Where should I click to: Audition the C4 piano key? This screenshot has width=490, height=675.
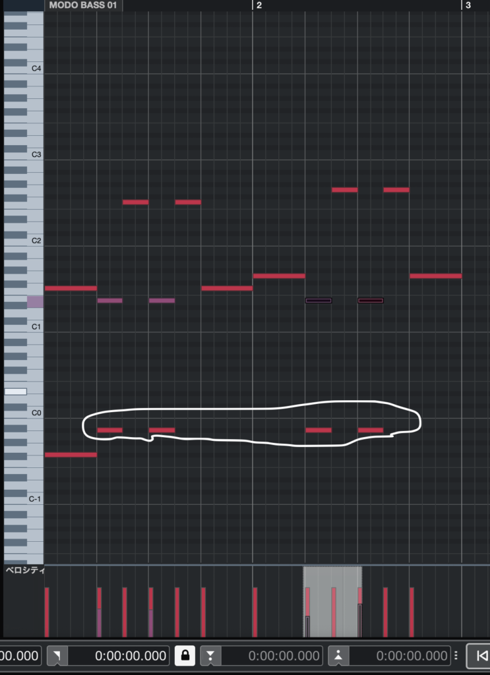(x=24, y=69)
